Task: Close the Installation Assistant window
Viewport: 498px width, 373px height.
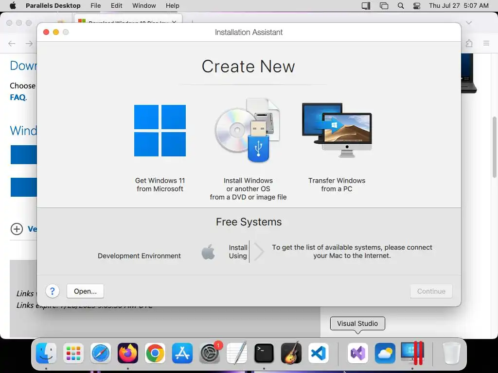Action: point(46,32)
